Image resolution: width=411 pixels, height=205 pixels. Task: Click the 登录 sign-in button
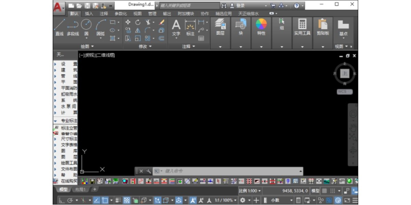(237, 5)
